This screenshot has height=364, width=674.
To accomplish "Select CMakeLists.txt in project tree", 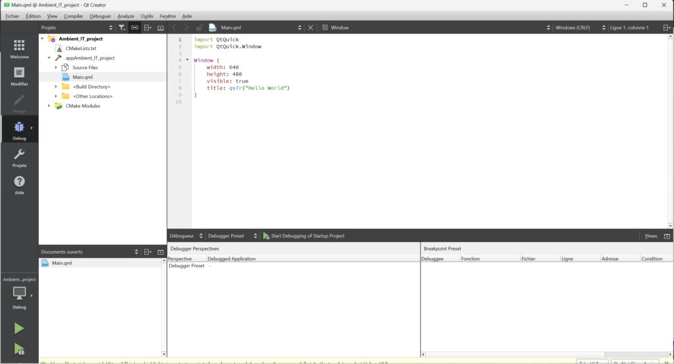I will (81, 49).
